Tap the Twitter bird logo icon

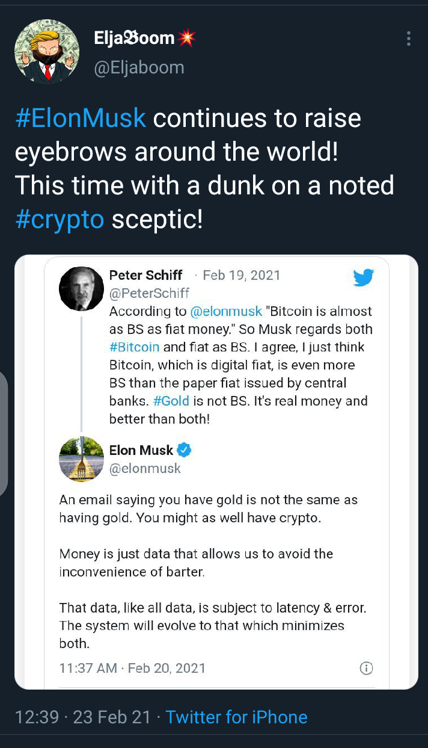tap(364, 277)
